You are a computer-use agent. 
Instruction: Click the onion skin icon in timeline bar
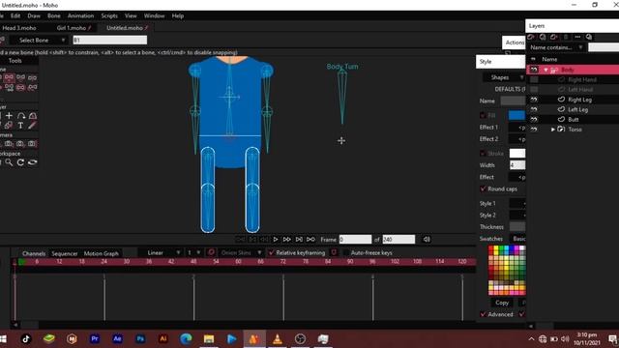coord(211,252)
